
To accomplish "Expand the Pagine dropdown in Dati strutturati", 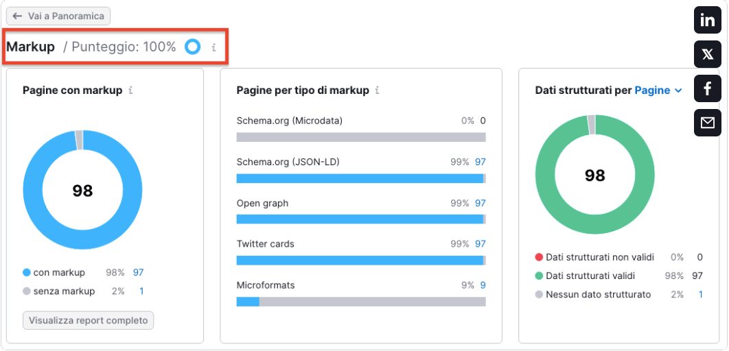I will pyautogui.click(x=658, y=90).
